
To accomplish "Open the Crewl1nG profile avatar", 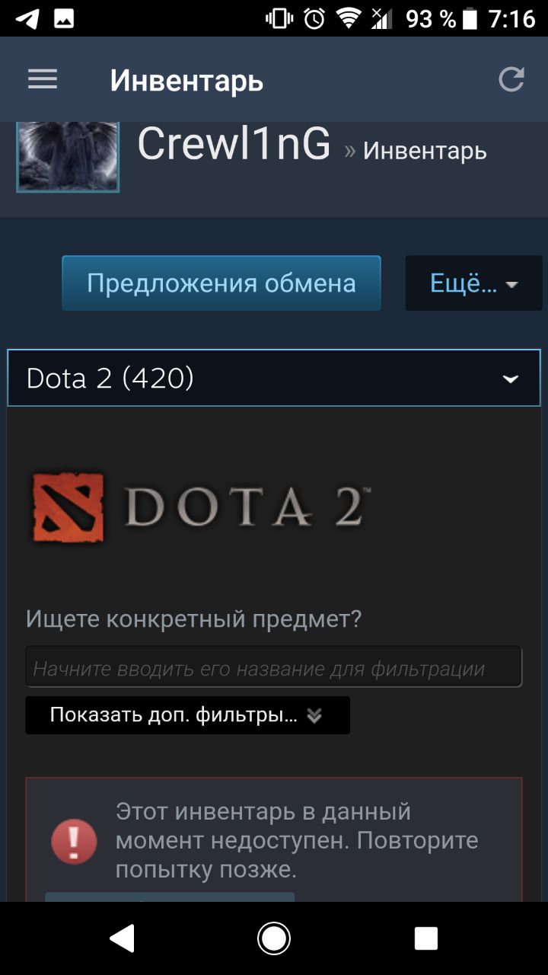I will 68,156.
